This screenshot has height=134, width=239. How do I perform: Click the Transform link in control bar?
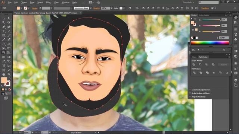[x=205, y=8]
